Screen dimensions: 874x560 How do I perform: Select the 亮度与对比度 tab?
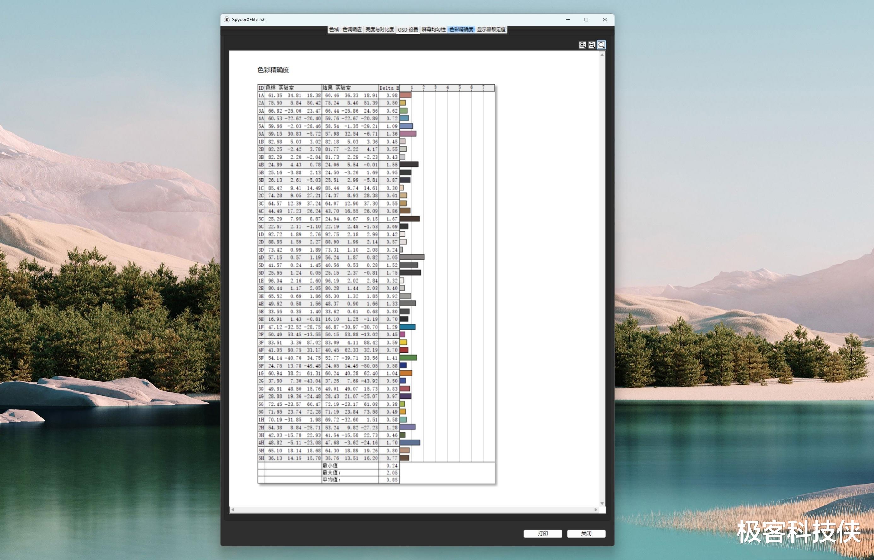point(379,29)
